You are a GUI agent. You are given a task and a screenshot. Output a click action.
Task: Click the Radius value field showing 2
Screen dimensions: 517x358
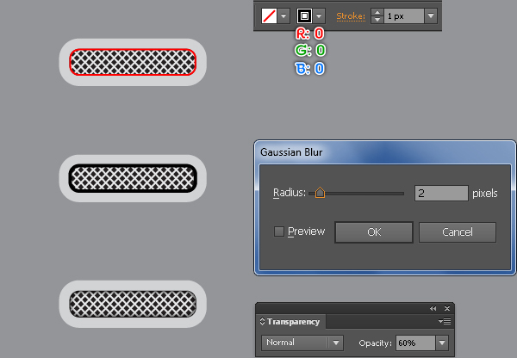point(441,194)
